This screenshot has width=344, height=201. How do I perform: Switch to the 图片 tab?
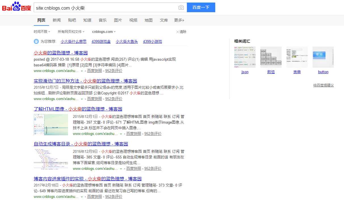pos(118,20)
